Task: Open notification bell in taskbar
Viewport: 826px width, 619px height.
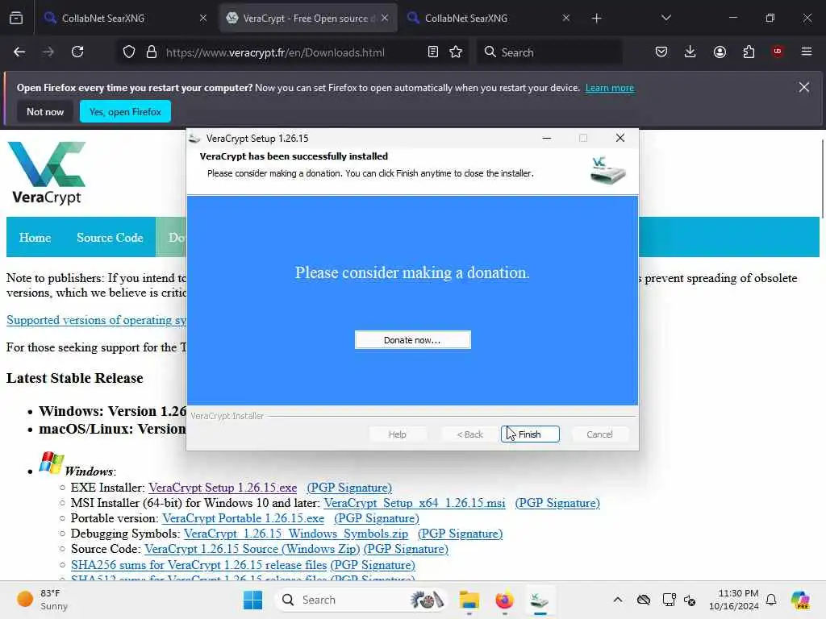Action: click(x=771, y=600)
